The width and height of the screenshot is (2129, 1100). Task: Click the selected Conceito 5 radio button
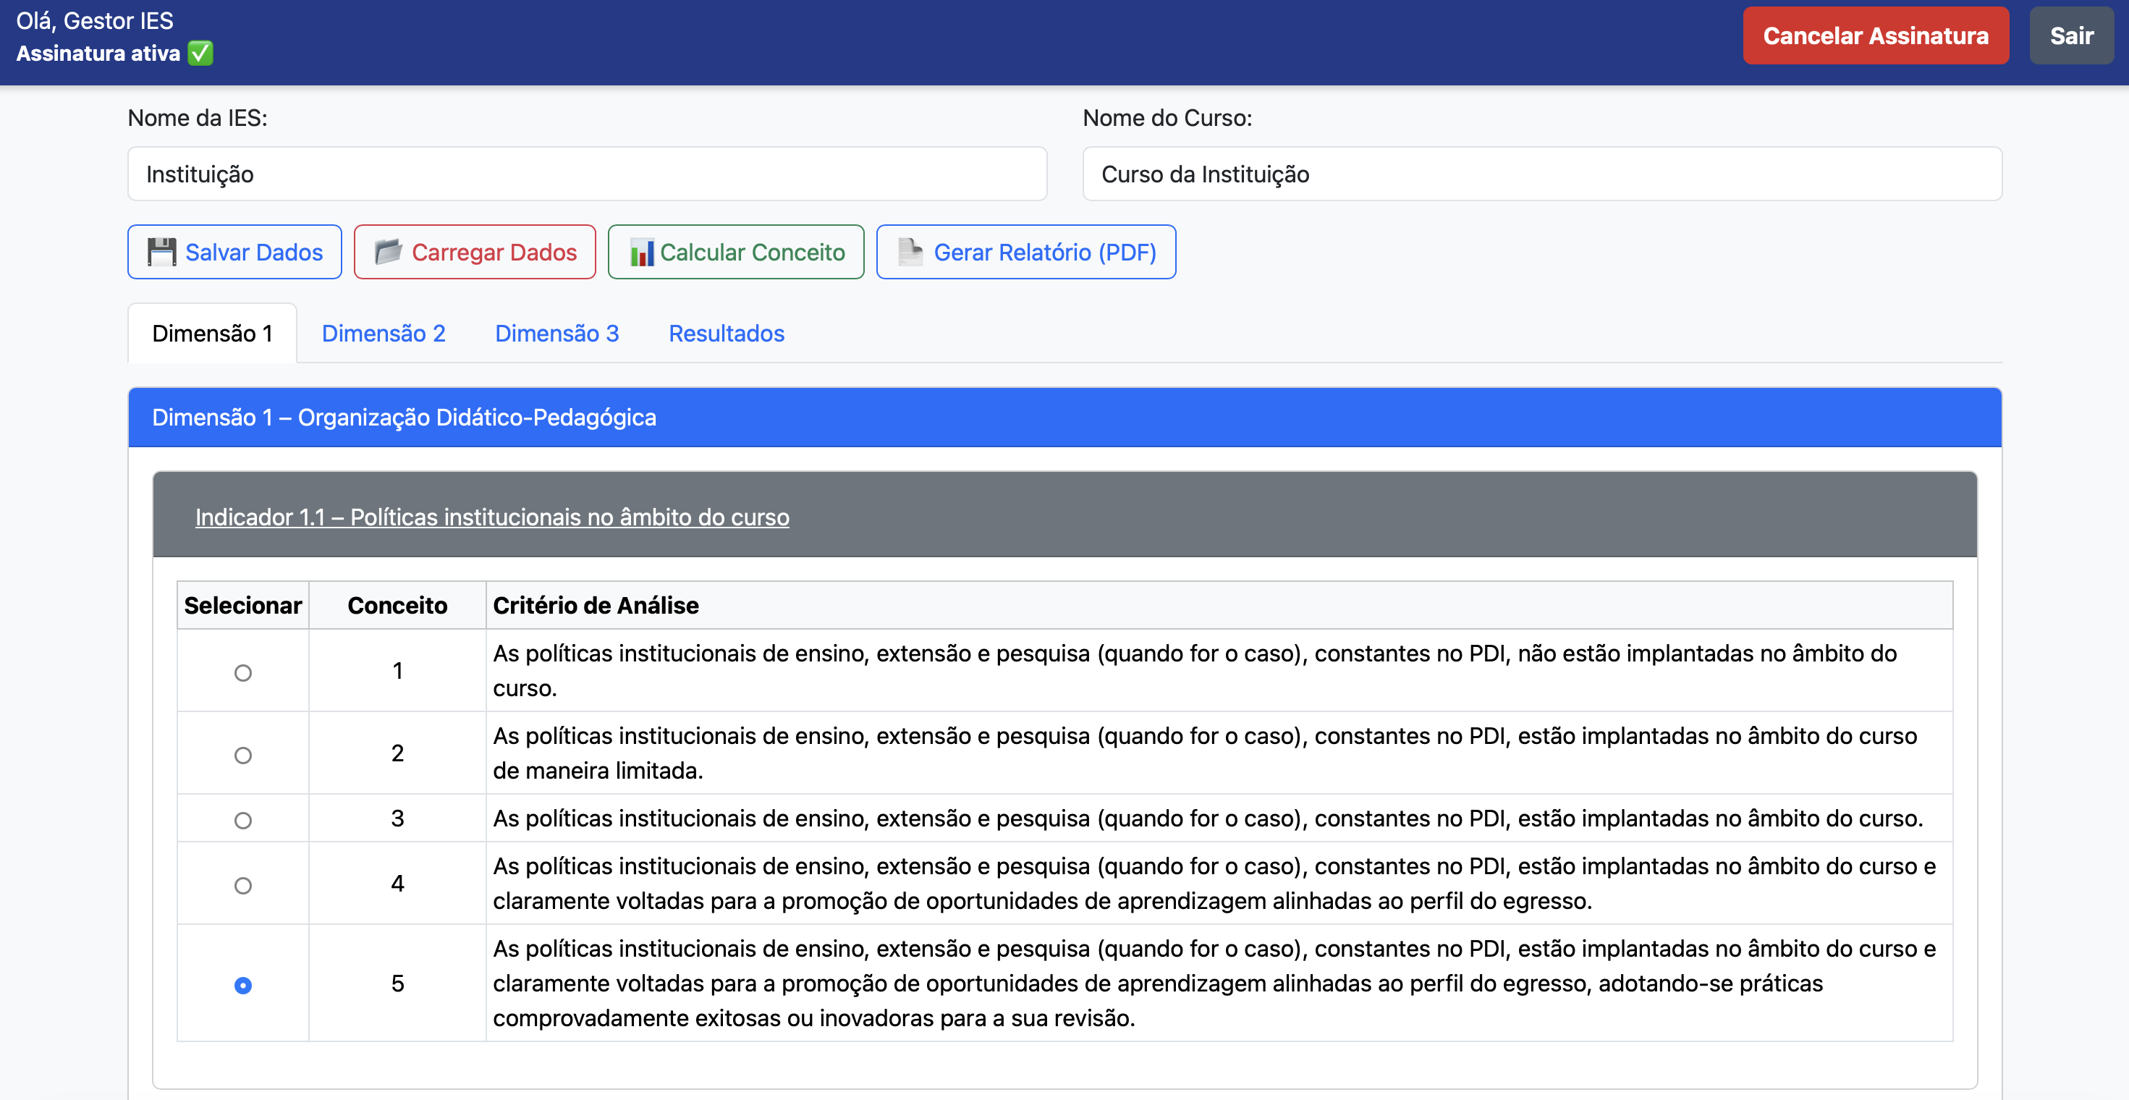coord(243,985)
